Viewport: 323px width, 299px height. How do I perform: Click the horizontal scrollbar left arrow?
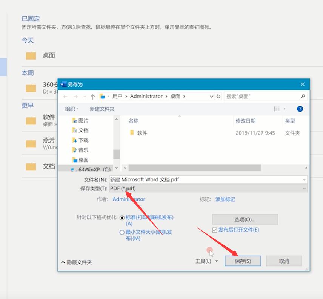click(x=125, y=168)
